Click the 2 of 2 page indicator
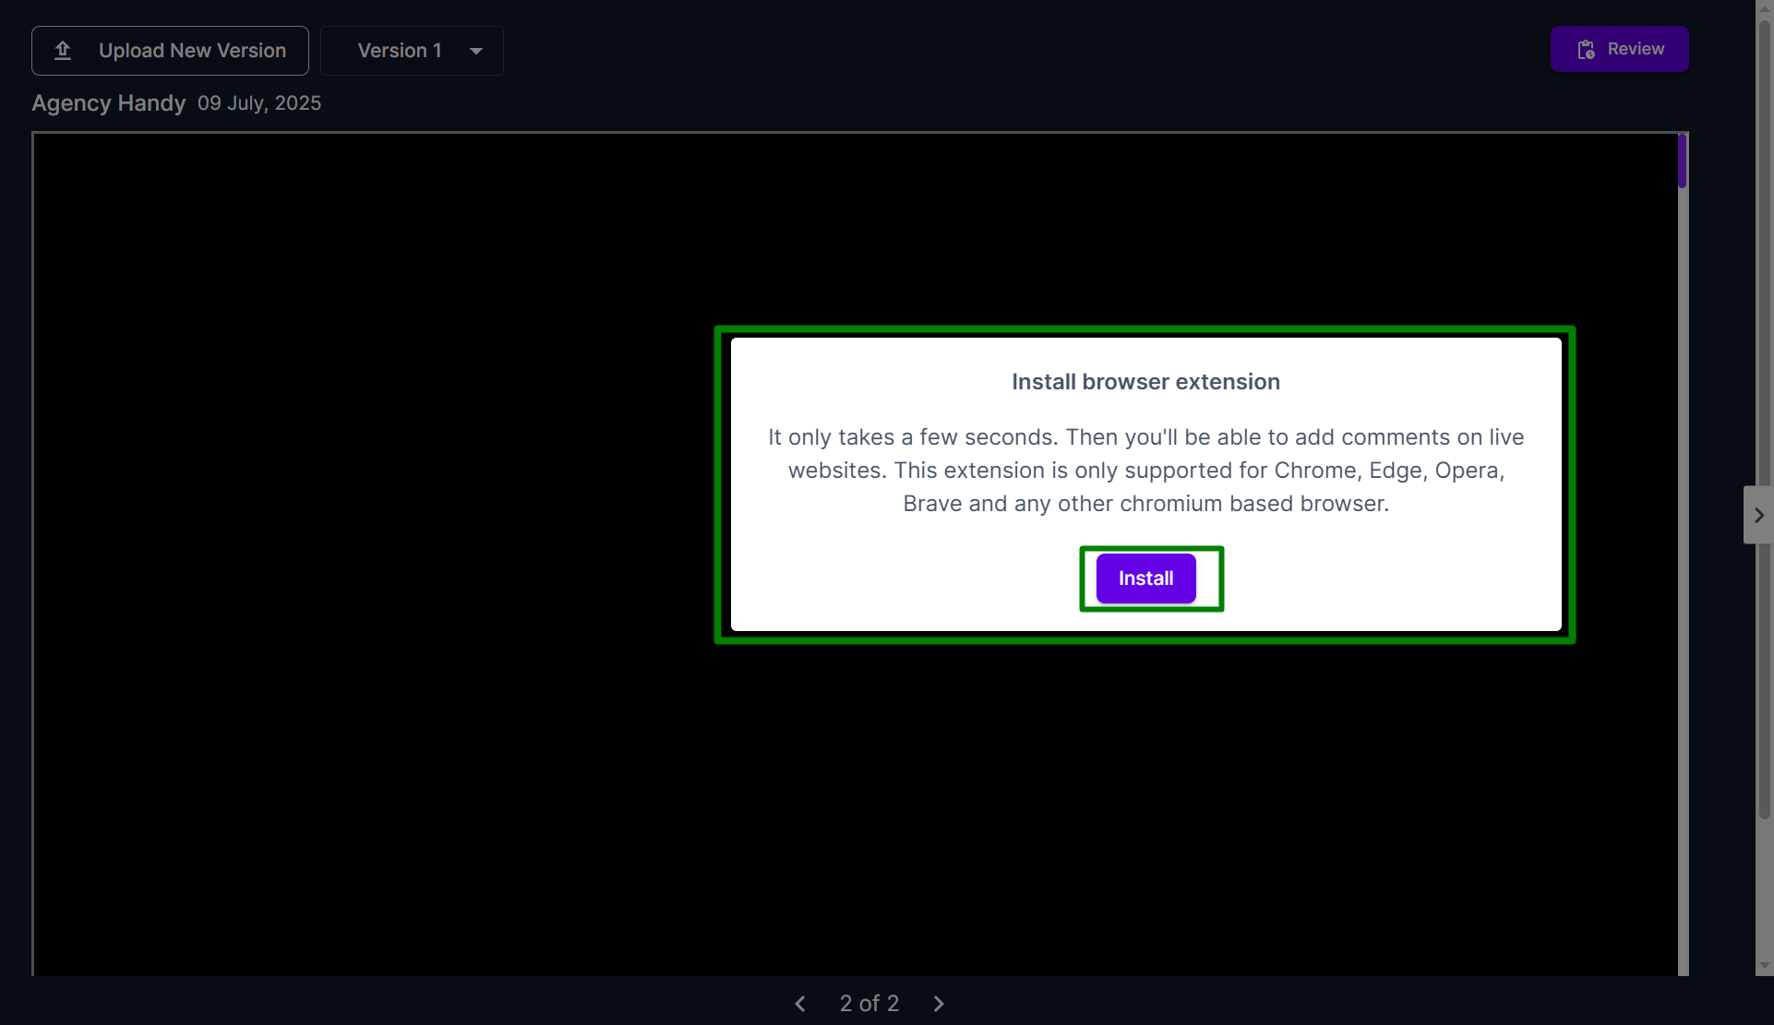 869,1004
